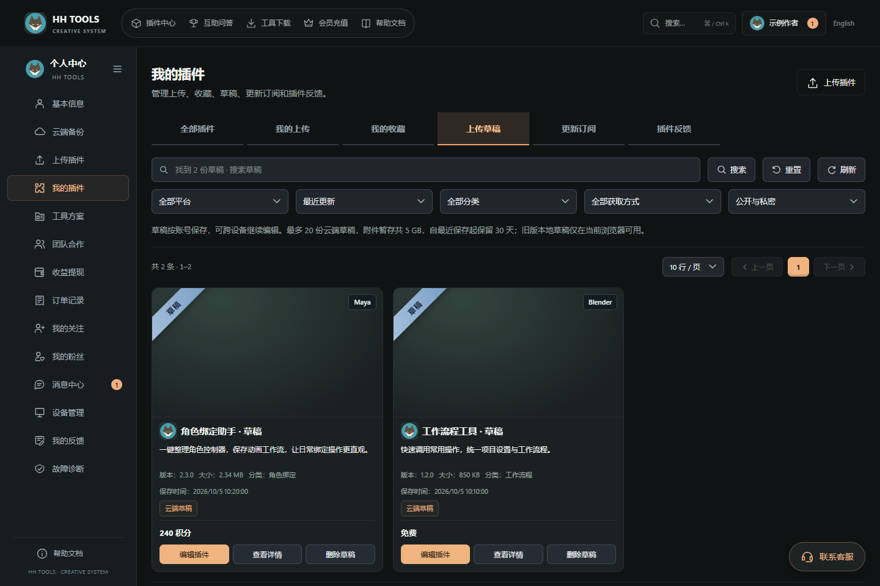
Task: Open the 我的收藏 tab
Action: point(388,129)
